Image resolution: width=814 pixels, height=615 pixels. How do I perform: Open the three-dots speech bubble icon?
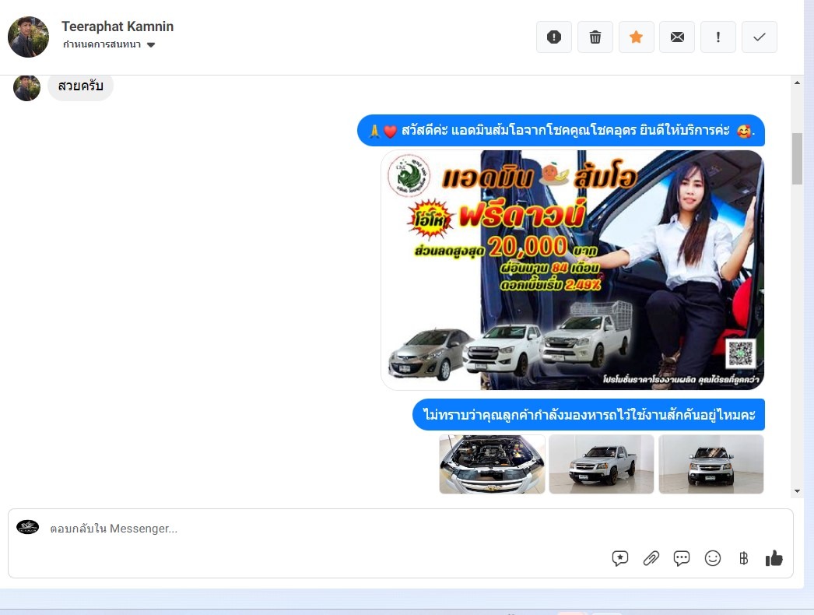tap(682, 558)
